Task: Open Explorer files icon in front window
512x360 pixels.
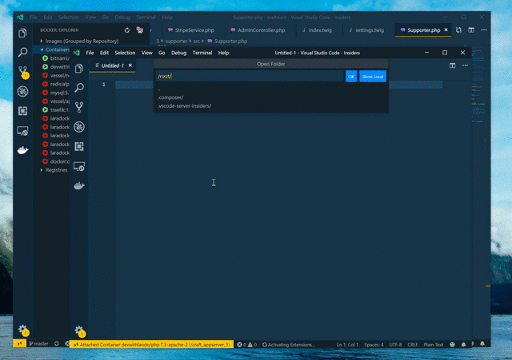Action: (79, 68)
